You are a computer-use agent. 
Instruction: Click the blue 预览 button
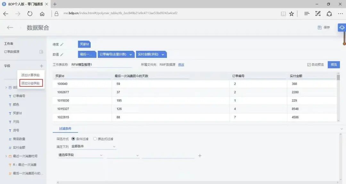334,64
